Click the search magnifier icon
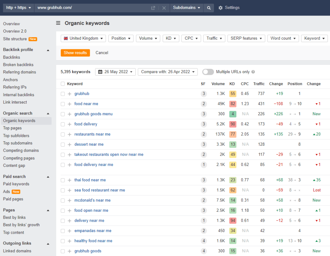The width and height of the screenshot is (330, 256). pyautogui.click(x=209, y=8)
